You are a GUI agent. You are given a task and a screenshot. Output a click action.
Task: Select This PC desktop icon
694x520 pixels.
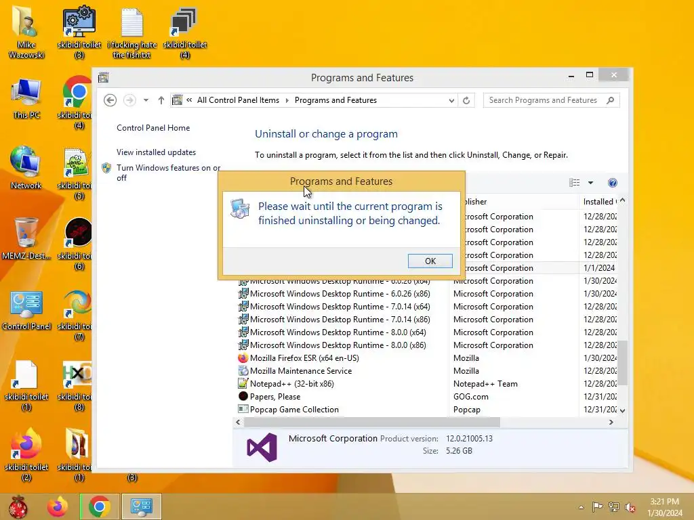pyautogui.click(x=26, y=99)
